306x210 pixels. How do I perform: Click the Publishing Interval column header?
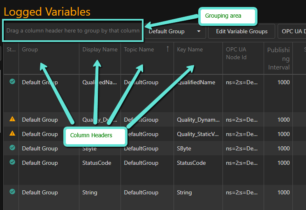pyautogui.click(x=278, y=58)
